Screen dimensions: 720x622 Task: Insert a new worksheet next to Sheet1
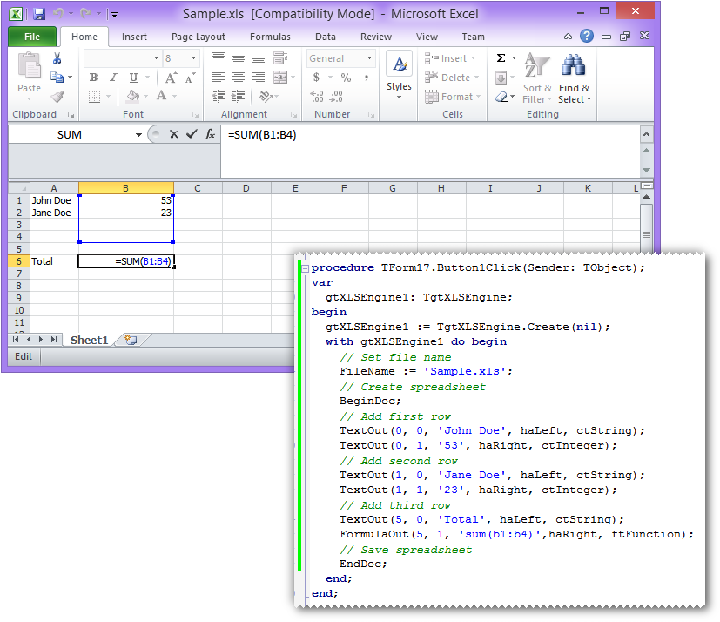131,340
